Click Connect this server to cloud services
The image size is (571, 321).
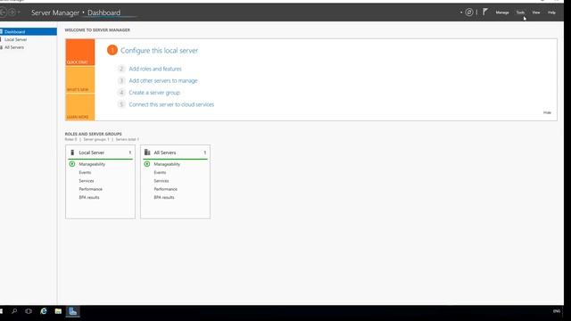point(171,104)
